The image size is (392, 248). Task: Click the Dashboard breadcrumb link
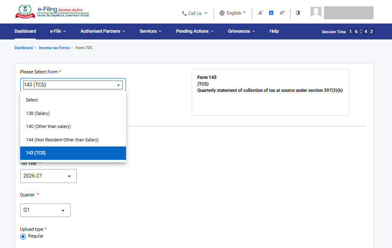[x=24, y=48]
